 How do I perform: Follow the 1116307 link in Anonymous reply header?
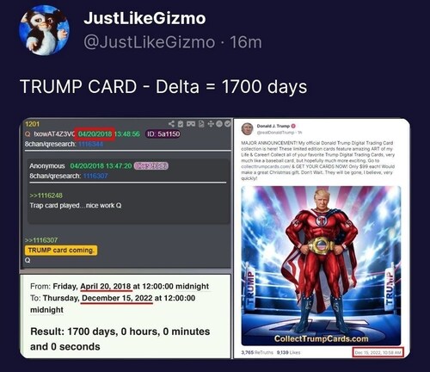(95, 176)
